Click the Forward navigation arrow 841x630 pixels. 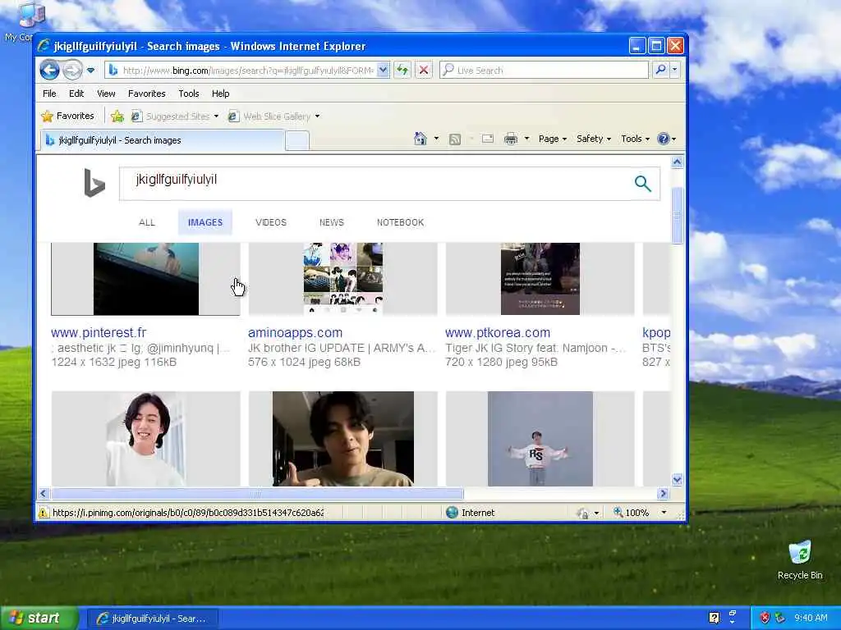click(x=72, y=71)
